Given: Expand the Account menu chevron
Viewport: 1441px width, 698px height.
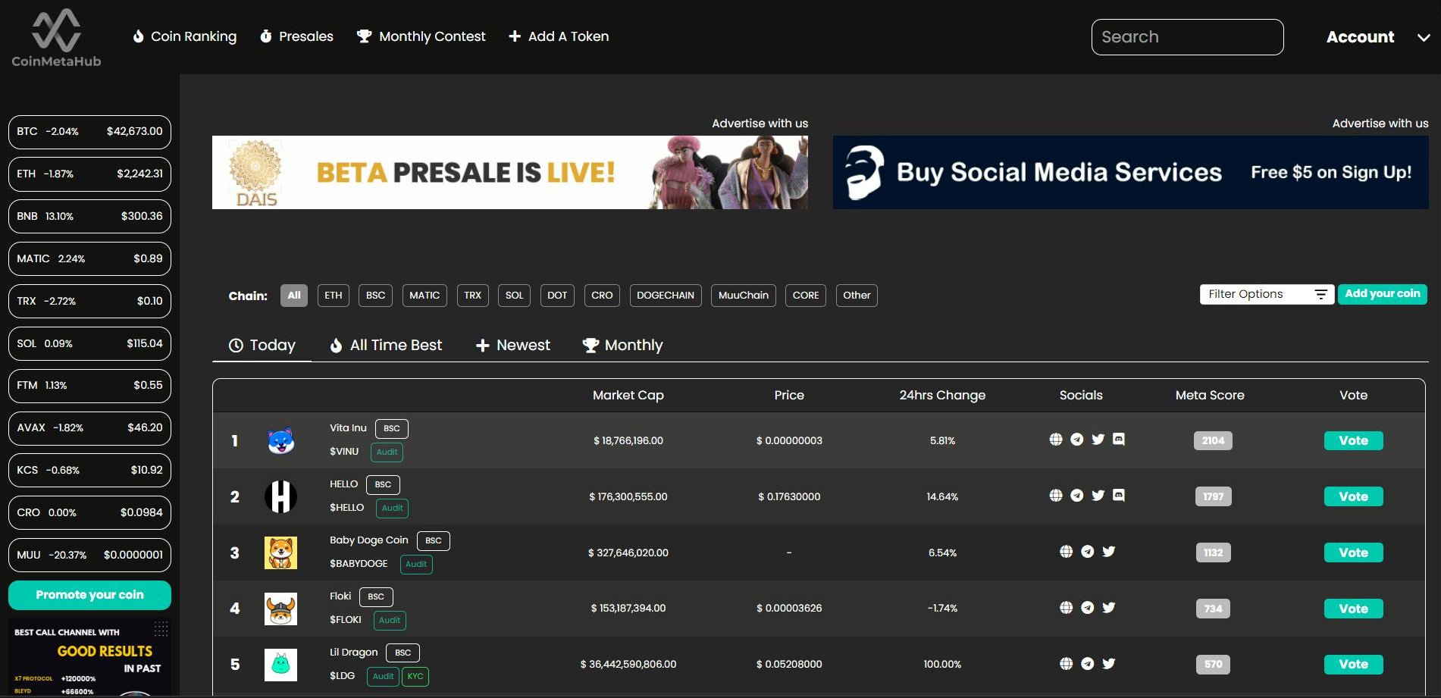Looking at the screenshot, I should click(1424, 37).
